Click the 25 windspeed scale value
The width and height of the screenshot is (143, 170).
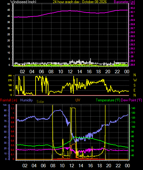point(9,35)
